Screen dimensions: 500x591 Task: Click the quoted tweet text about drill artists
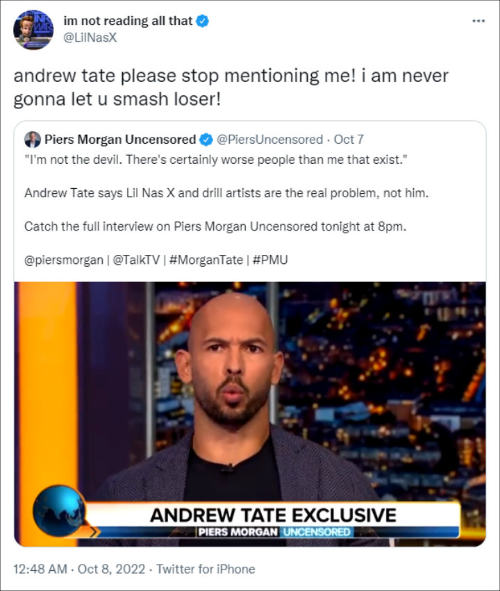[x=226, y=193]
